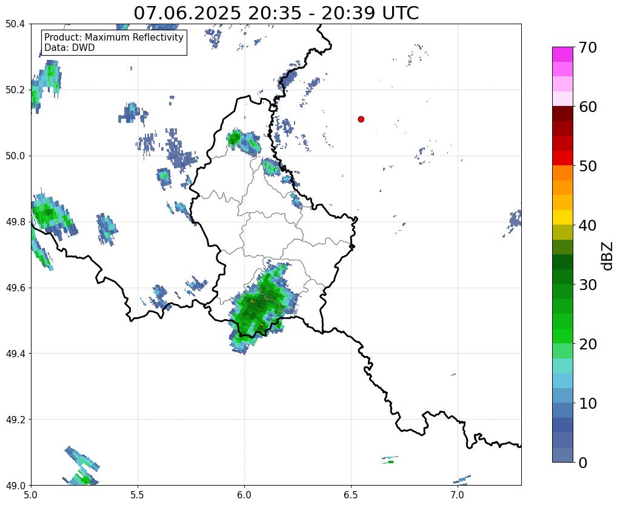This screenshot has width=620, height=505.
Task: Click the 70 label on the colorbar
Action: click(588, 47)
